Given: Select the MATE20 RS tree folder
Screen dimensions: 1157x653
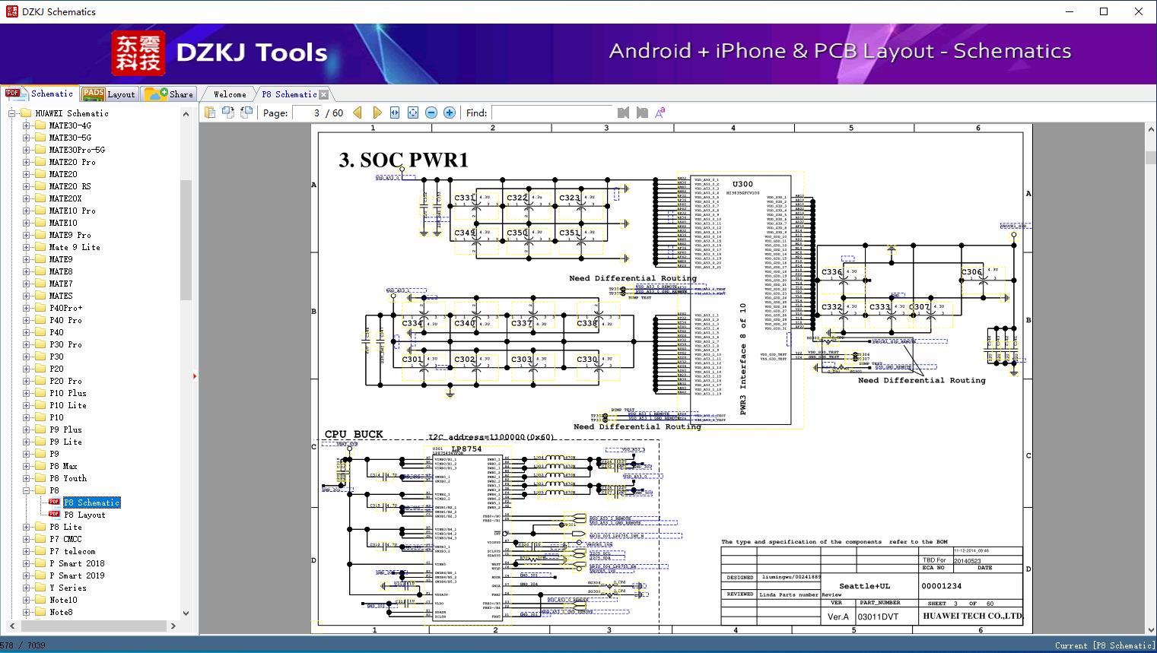Looking at the screenshot, I should point(70,186).
